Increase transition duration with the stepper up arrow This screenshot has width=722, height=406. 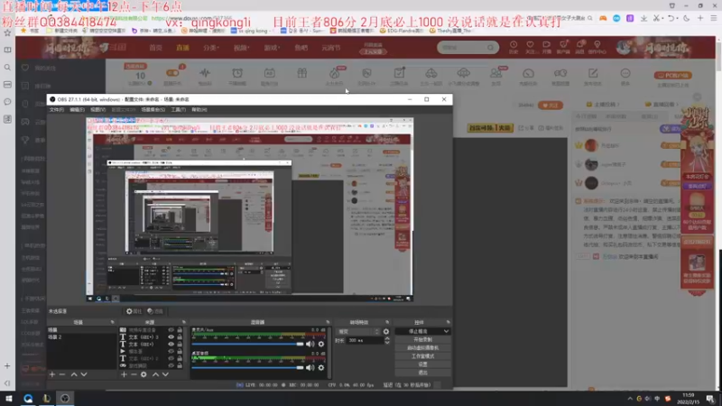387,338
